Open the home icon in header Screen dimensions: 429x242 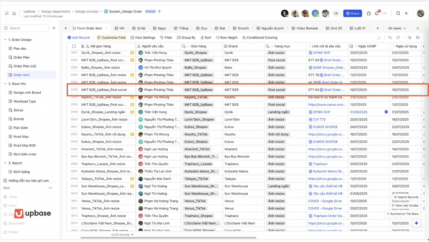click(14, 13)
